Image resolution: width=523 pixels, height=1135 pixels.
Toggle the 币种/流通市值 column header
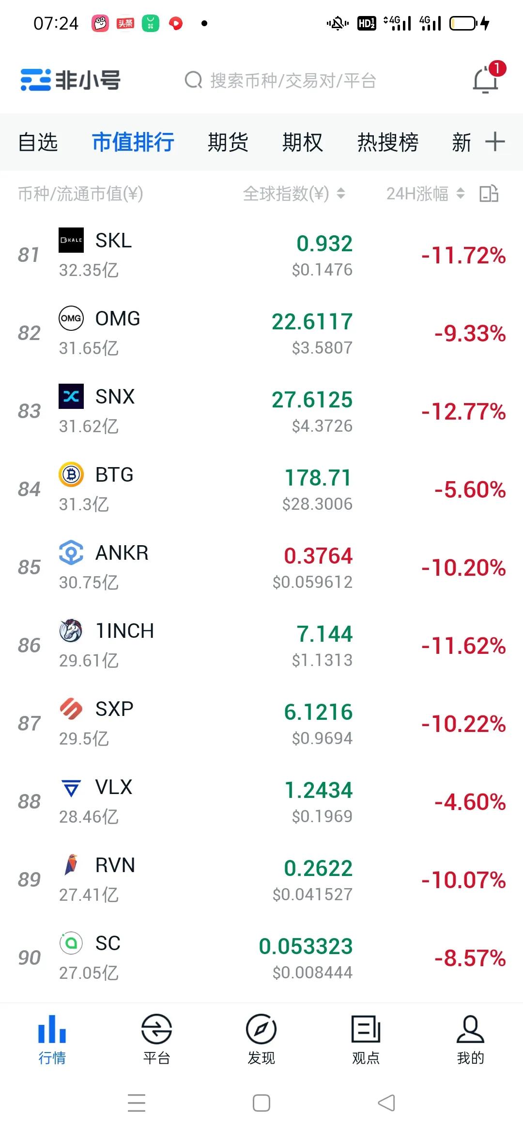pyautogui.click(x=80, y=194)
